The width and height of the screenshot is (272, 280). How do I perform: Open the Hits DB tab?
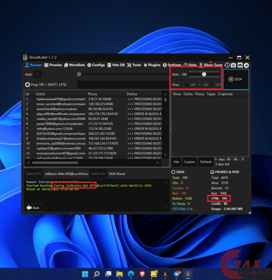click(116, 65)
